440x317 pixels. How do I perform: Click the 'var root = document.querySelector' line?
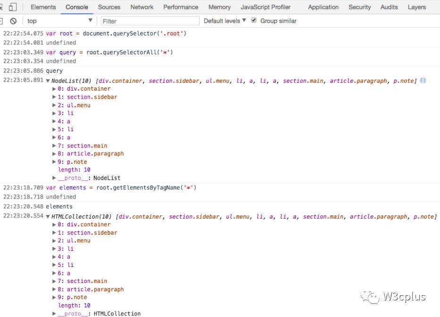116,34
